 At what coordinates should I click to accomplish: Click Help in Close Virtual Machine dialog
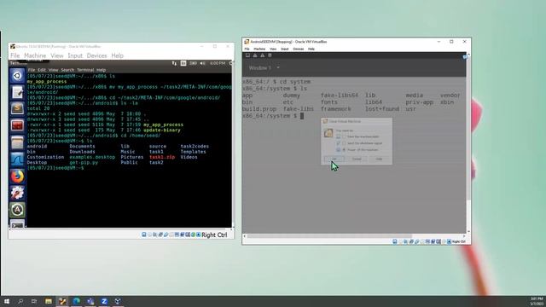(x=379, y=159)
